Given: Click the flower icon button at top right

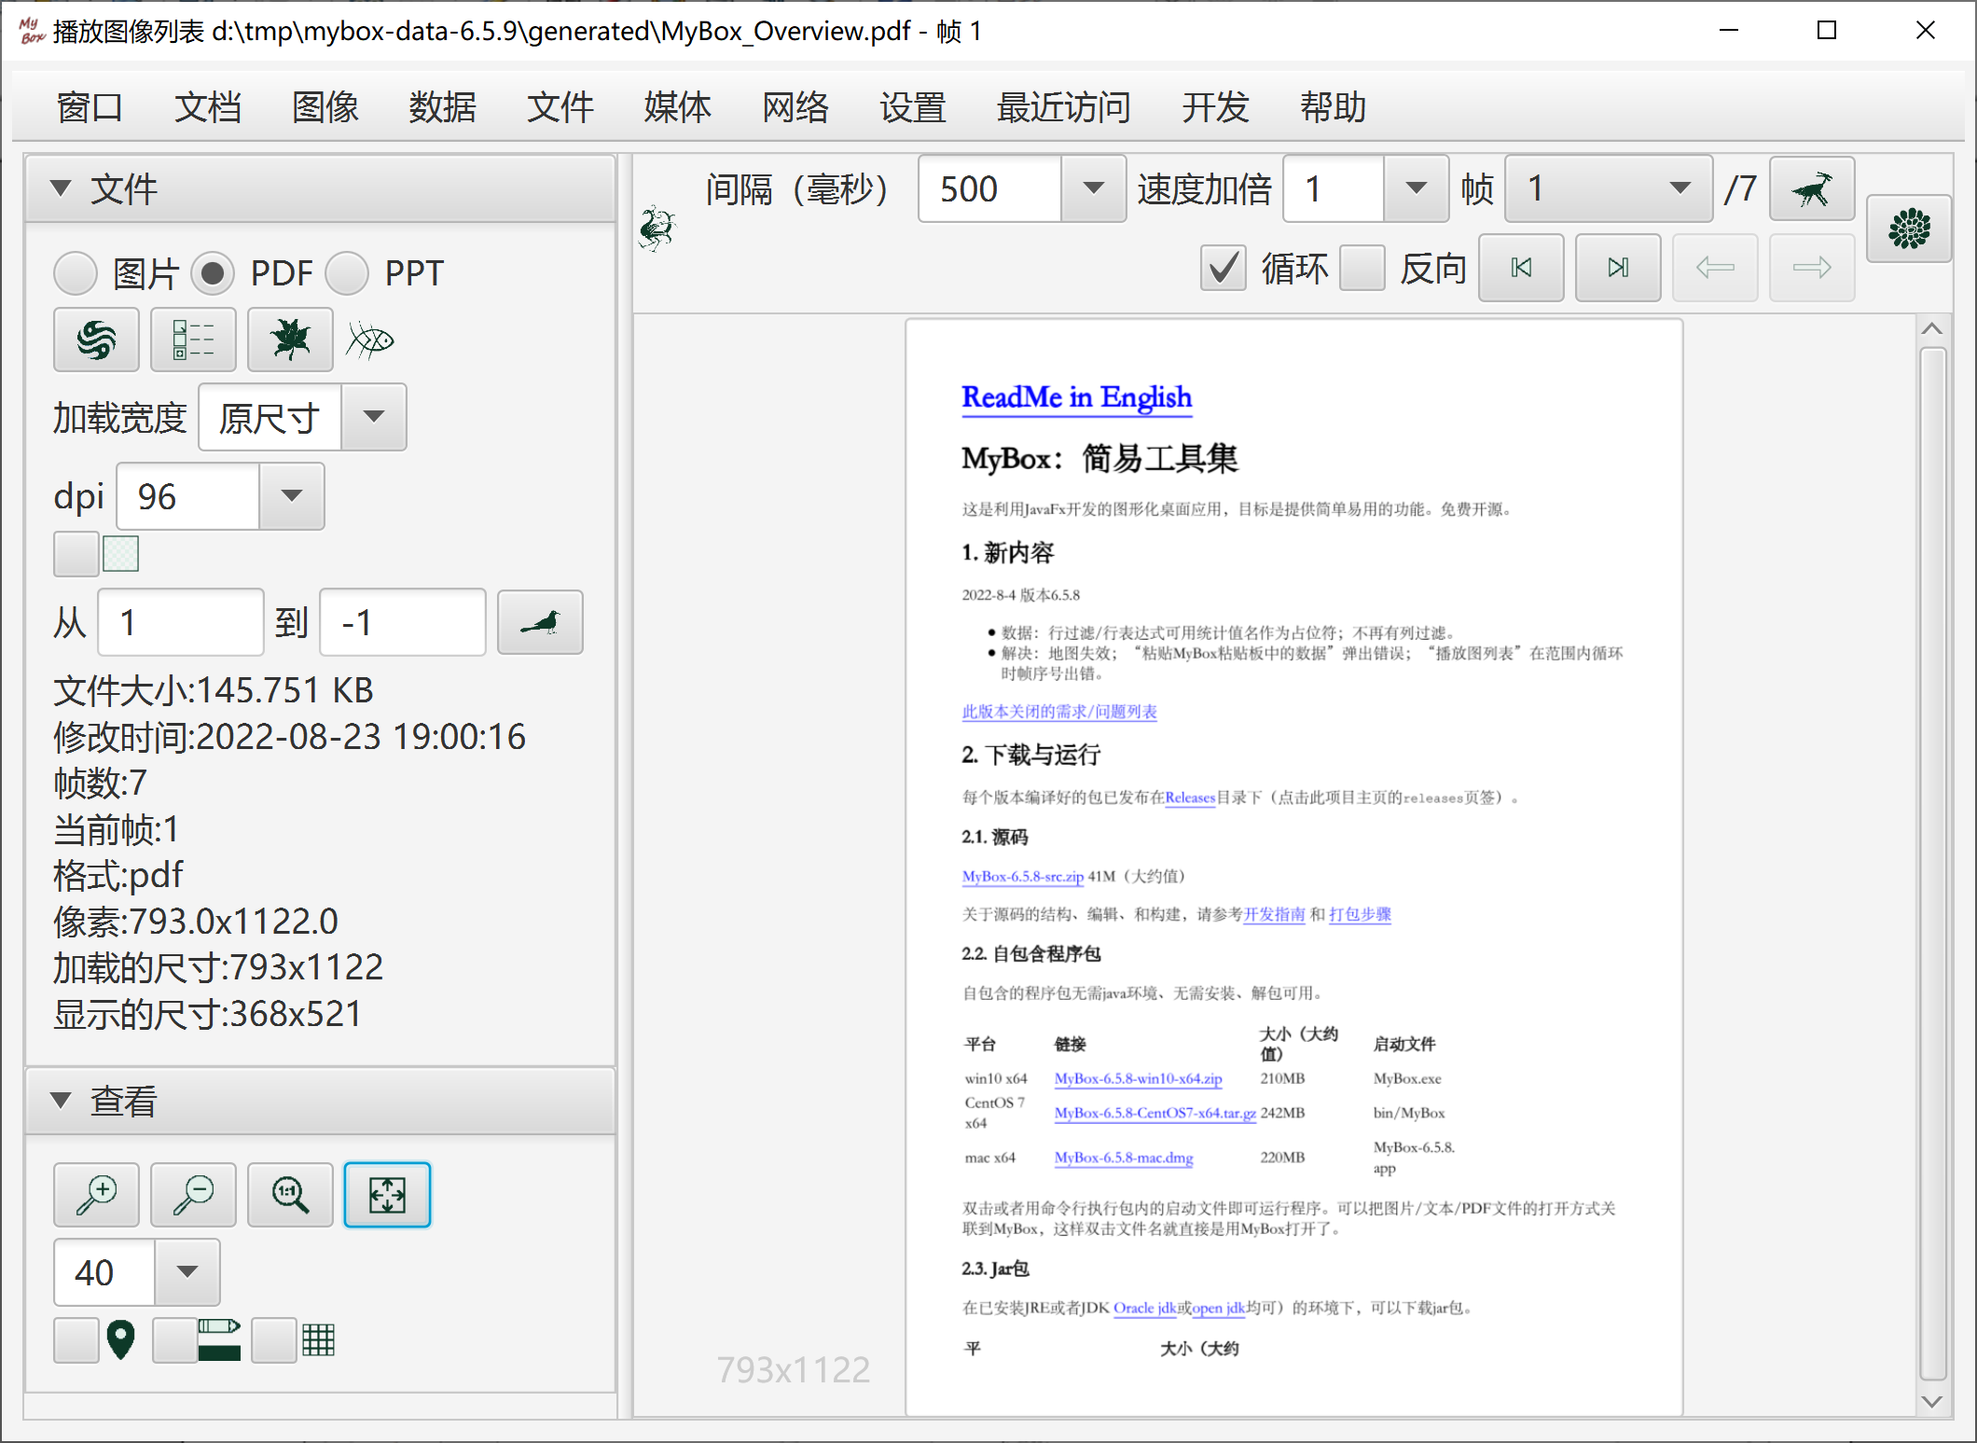Looking at the screenshot, I should click(1908, 229).
